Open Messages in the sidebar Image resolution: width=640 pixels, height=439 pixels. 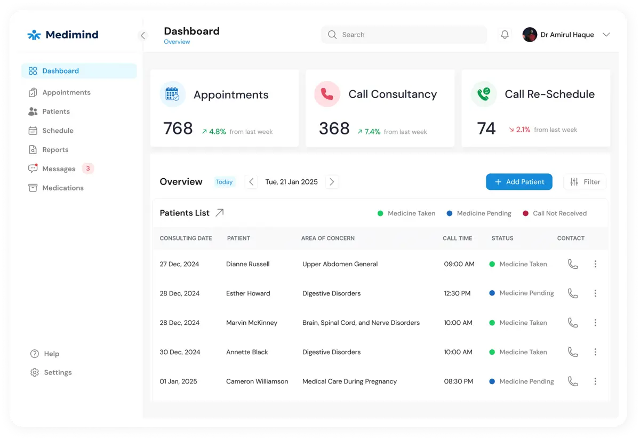(59, 169)
